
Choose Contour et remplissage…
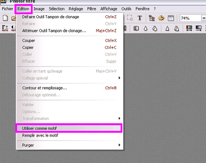(x=69, y=88)
